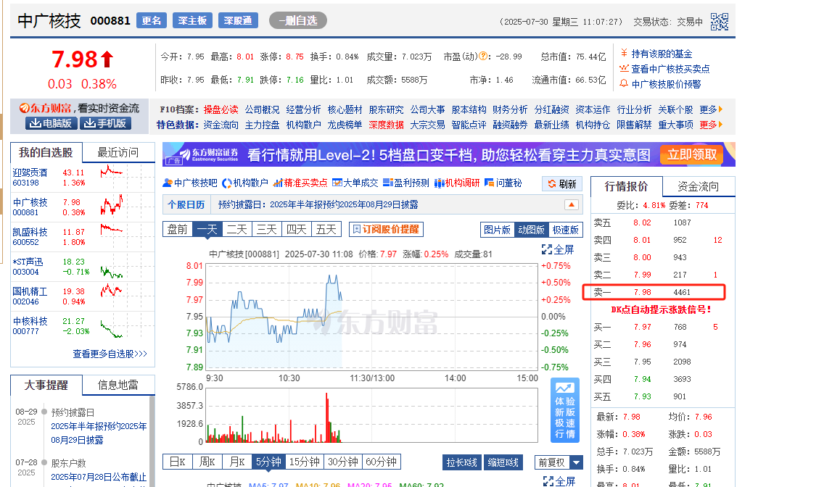The width and height of the screenshot is (832, 487).
Task: Click 订阅股价提醒 button
Action: (x=387, y=230)
